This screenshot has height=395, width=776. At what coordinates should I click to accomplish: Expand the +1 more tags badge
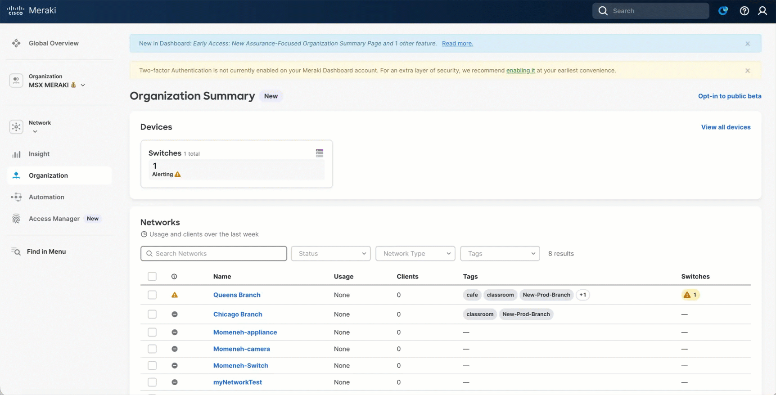pos(583,295)
